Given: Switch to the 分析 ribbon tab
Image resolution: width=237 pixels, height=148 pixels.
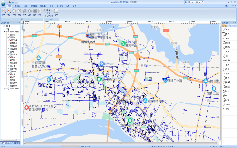Looking at the screenshot, I should point(52,6).
